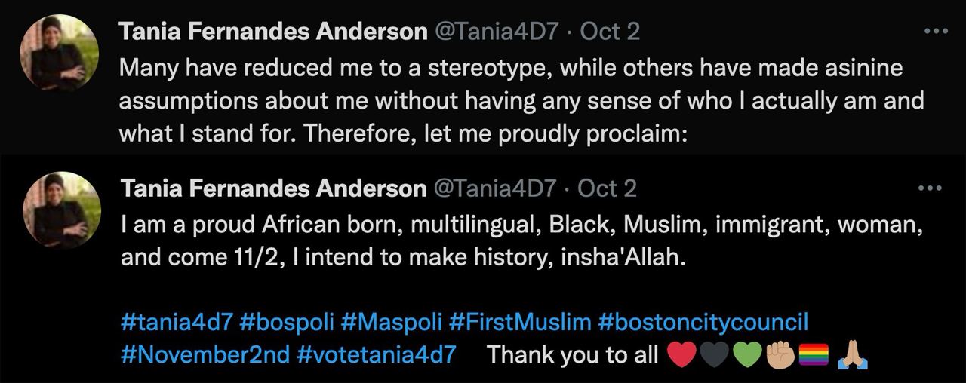Viewport: 966px width, 383px height.
Task: Click the first tweet's profile avatar
Action: tap(59, 53)
